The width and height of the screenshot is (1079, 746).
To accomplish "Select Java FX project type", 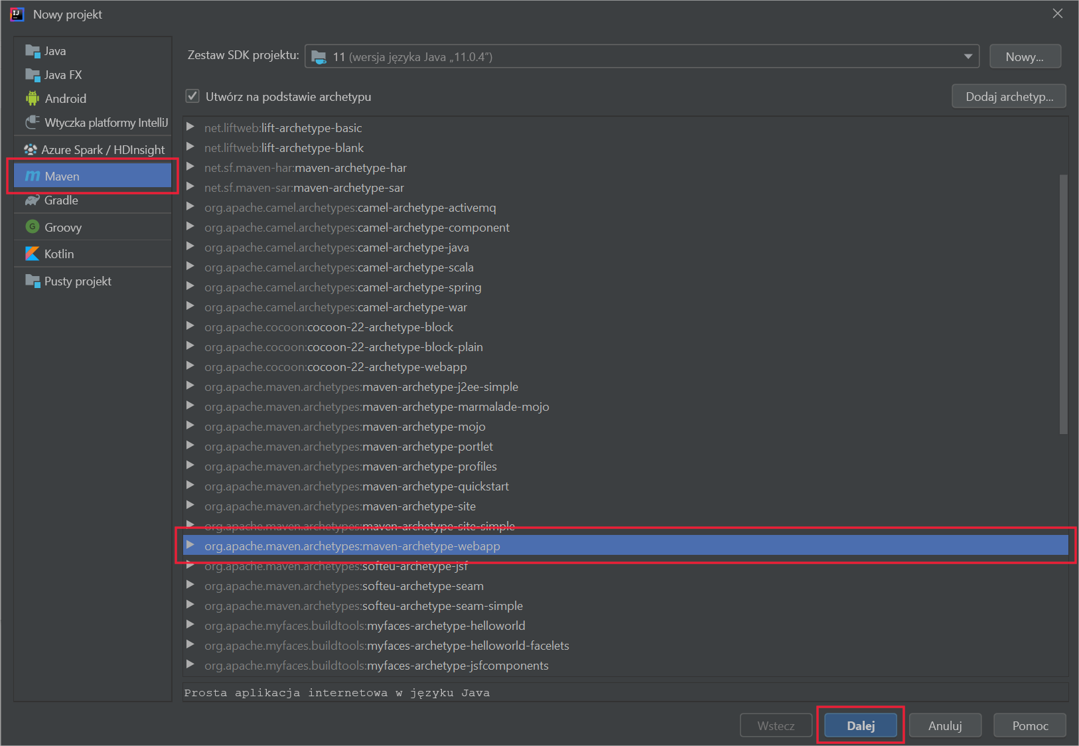I will (x=92, y=75).
